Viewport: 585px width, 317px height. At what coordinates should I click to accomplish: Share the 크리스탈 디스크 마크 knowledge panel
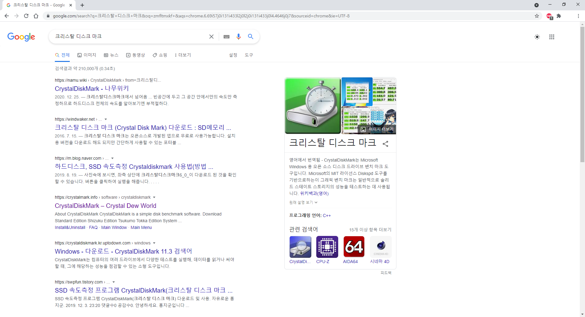coord(385,144)
